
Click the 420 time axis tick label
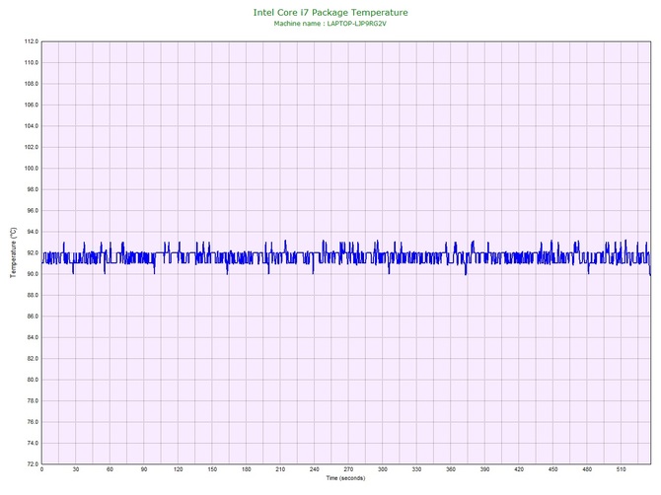[519, 469]
